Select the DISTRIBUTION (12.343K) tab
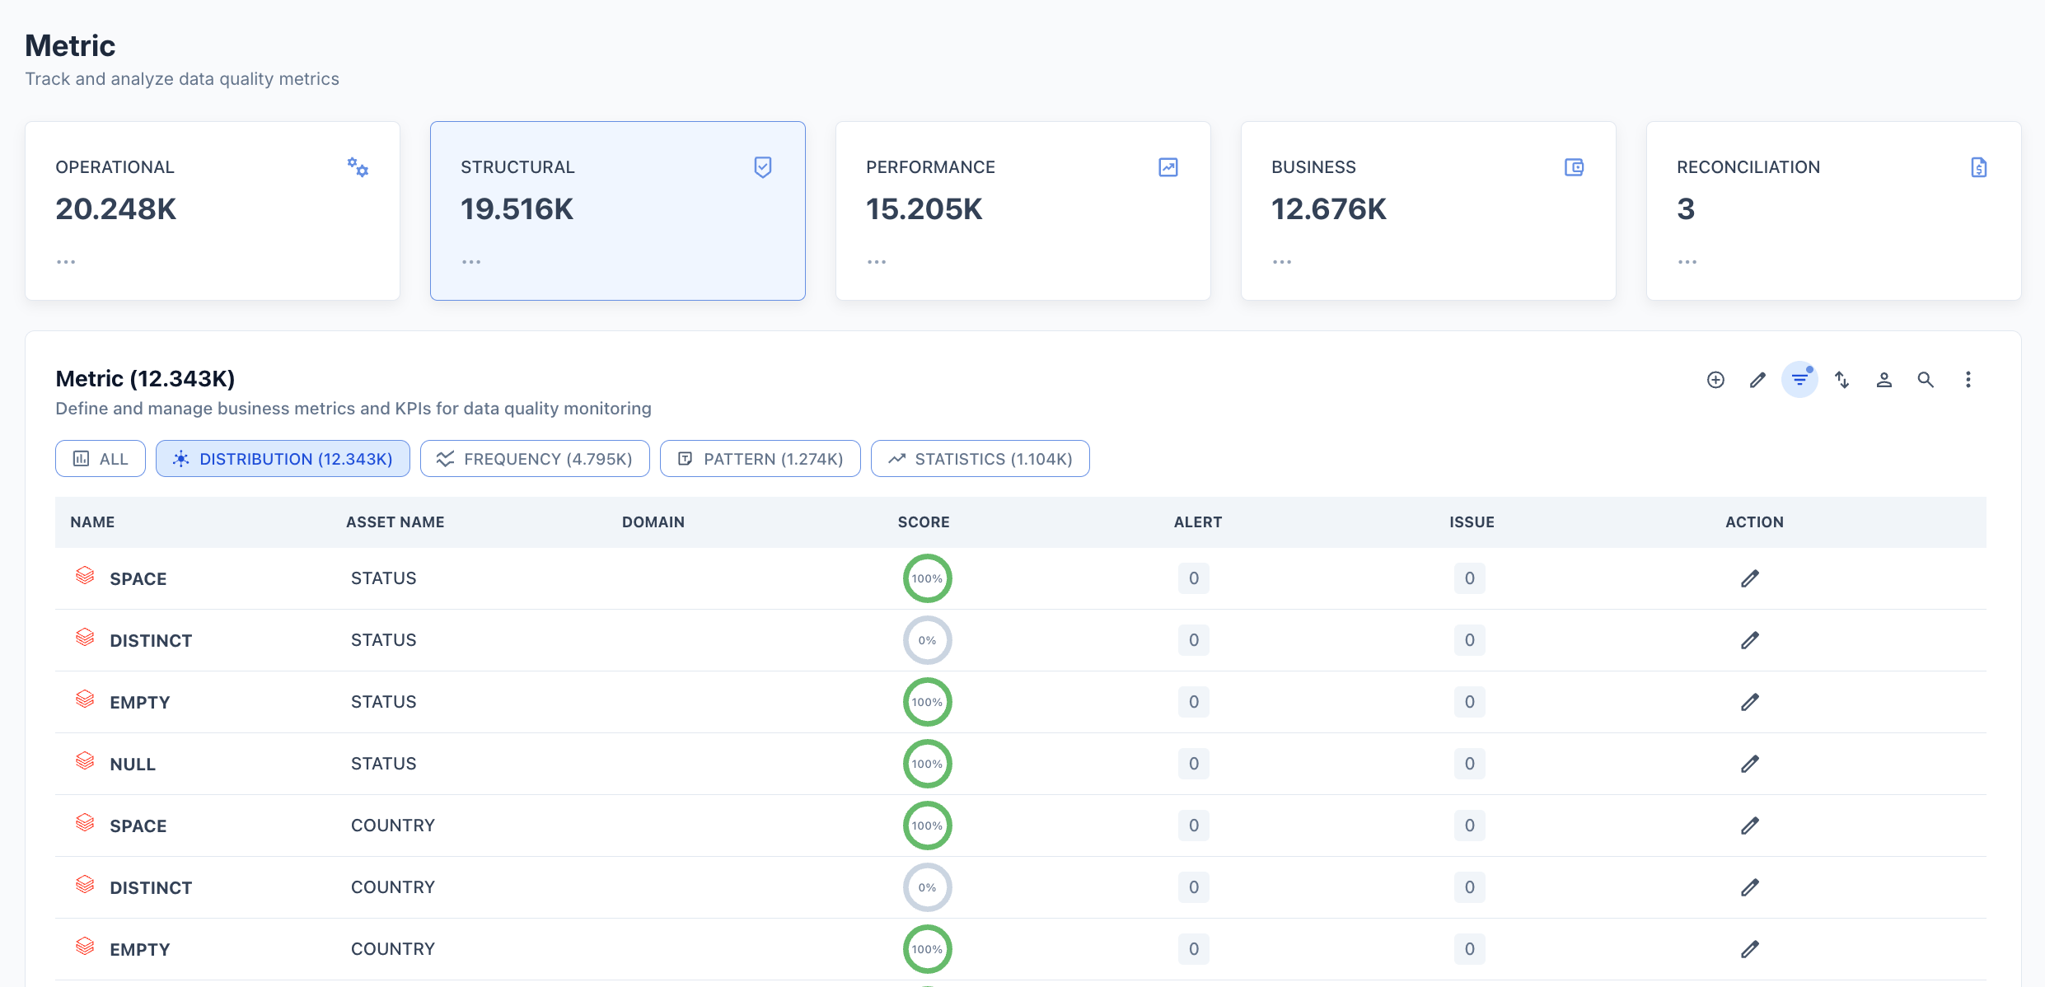 [283, 459]
